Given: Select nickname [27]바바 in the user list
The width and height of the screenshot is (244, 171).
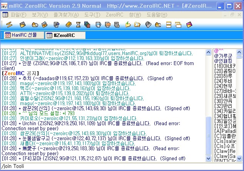Looking at the screenshot, I should point(225,91).
